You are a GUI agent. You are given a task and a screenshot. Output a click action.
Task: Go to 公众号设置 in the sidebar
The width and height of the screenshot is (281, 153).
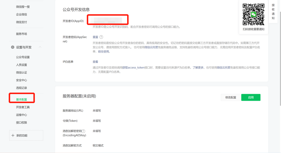pos(23,57)
